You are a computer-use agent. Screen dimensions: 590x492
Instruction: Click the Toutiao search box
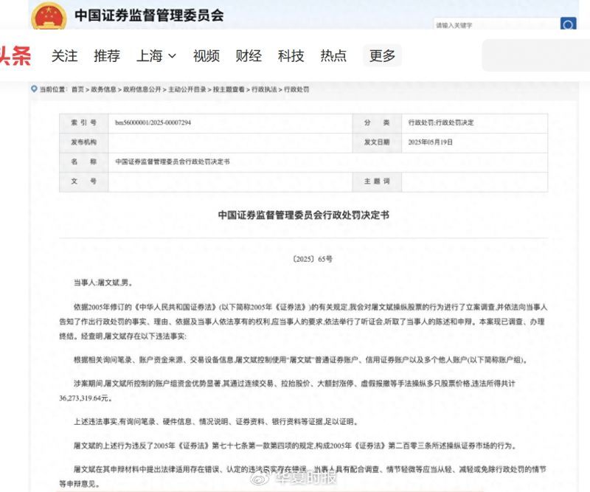coord(536,55)
